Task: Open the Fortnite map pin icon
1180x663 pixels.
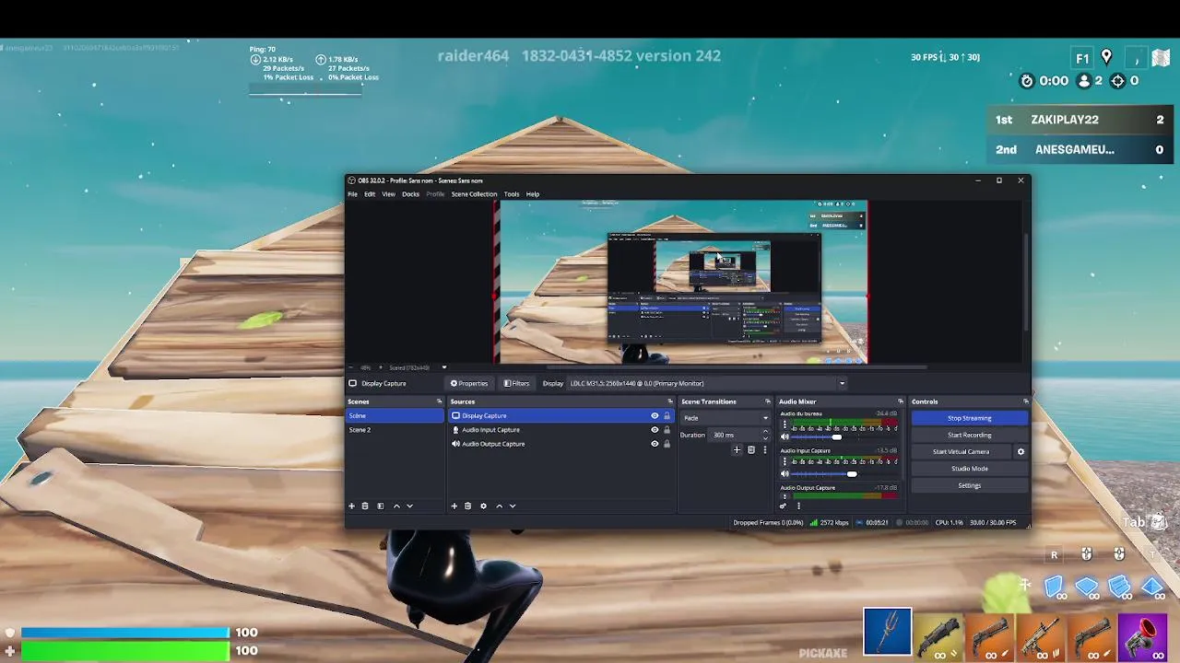Action: (1106, 57)
